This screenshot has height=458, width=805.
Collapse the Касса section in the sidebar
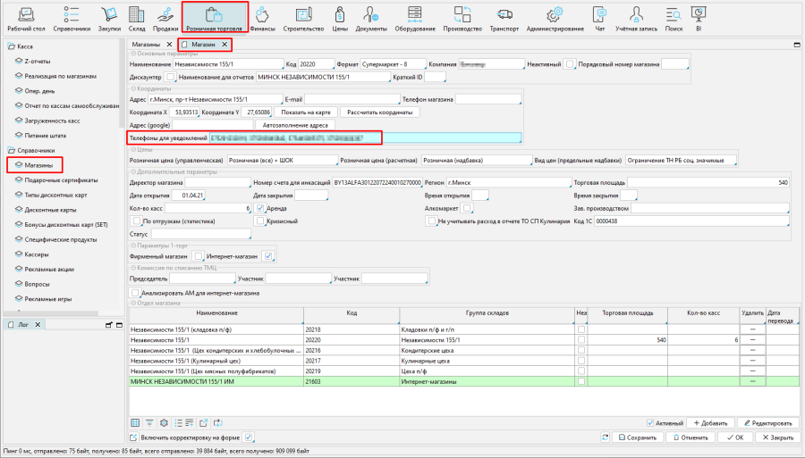pyautogui.click(x=9, y=45)
